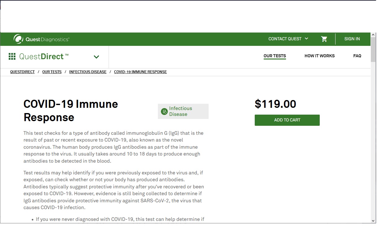Open the INFECTIOUS DISEASE breadcrumb link
Image resolution: width=377 pixels, height=228 pixels.
click(x=88, y=72)
